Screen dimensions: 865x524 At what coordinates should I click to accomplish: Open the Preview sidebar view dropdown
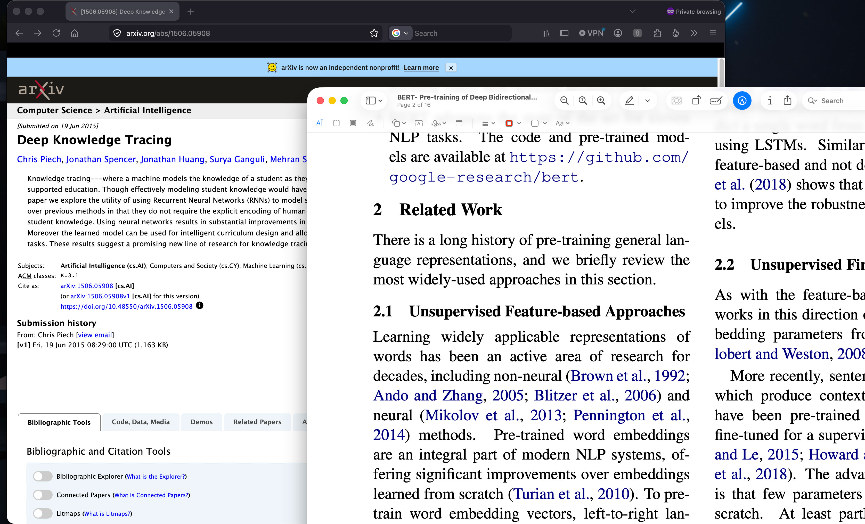coord(373,101)
